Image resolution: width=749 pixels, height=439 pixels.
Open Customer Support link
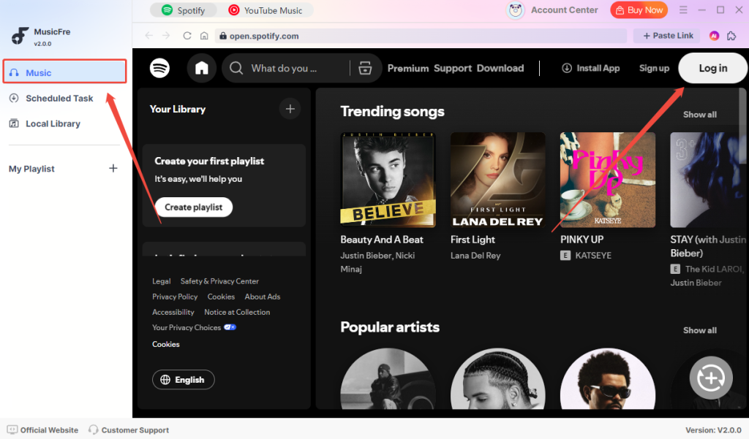pos(129,430)
